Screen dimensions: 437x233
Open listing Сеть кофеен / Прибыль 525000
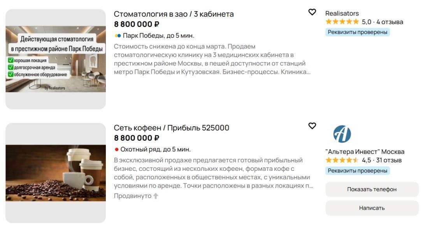tap(171, 128)
